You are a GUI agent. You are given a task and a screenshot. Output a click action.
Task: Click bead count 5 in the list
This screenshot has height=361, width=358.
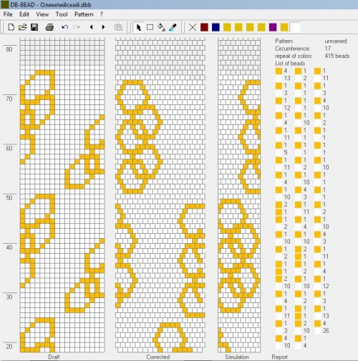click(286, 152)
